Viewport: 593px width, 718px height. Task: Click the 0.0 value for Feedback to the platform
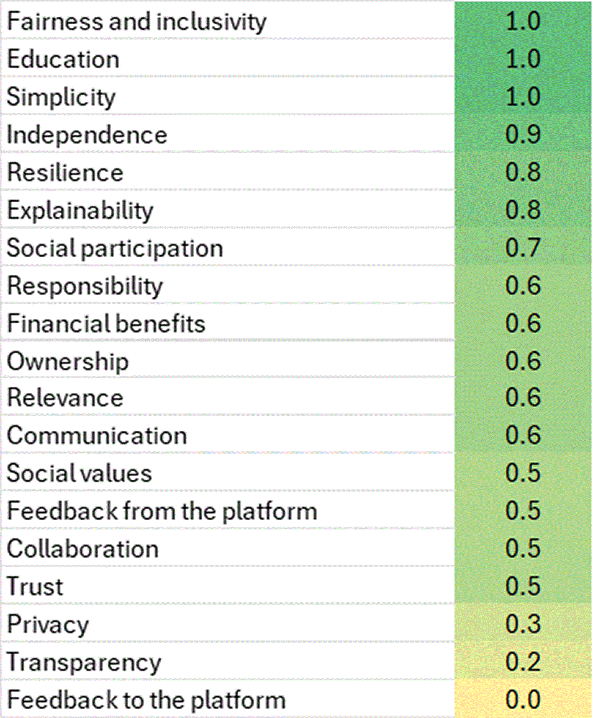tap(523, 699)
